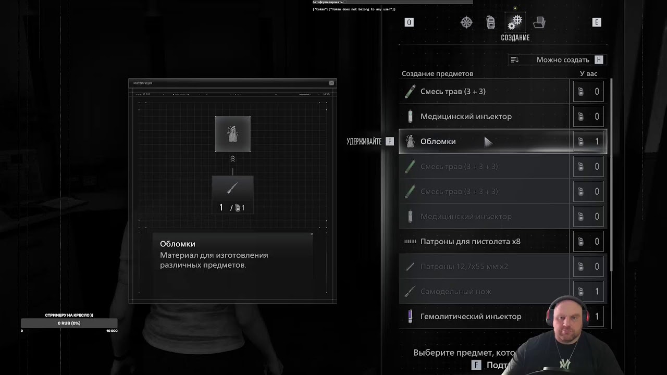This screenshot has width=667, height=375.
Task: Click the vial icon of bright Медицинский инъектор row
Action: (x=410, y=116)
